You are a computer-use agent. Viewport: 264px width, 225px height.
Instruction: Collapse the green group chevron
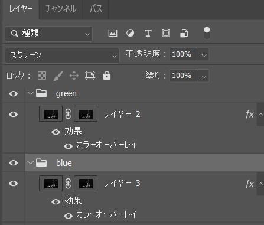pos(31,93)
